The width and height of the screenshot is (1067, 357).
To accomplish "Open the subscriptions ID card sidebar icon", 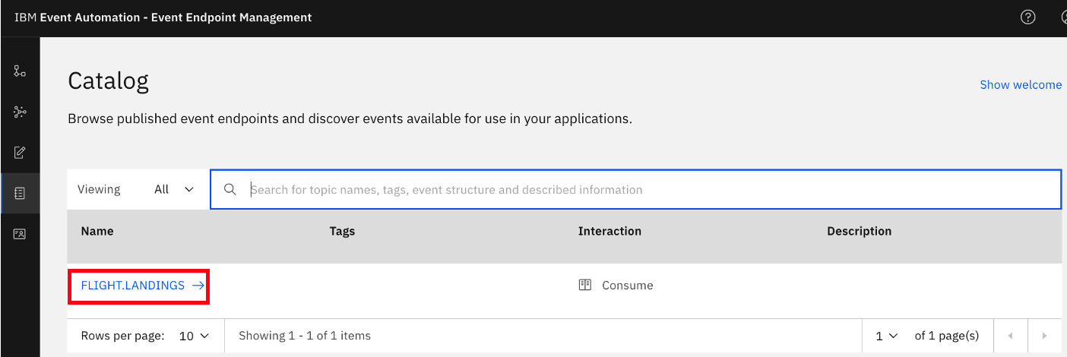I will [x=20, y=234].
